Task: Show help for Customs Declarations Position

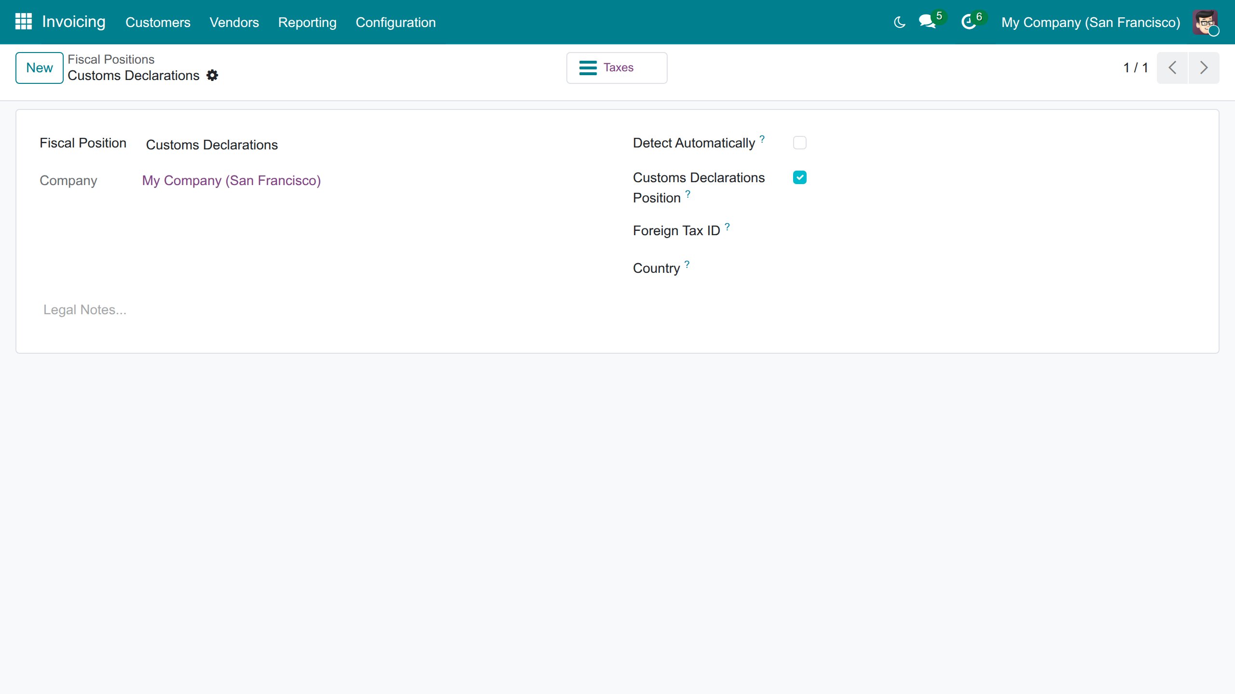Action: (688, 193)
